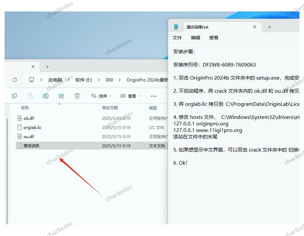The image size is (304, 236).
Task: Click the '6. Ok!' line in Notepad
Action: click(180, 163)
